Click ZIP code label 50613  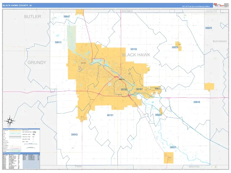[x=58, y=42]
